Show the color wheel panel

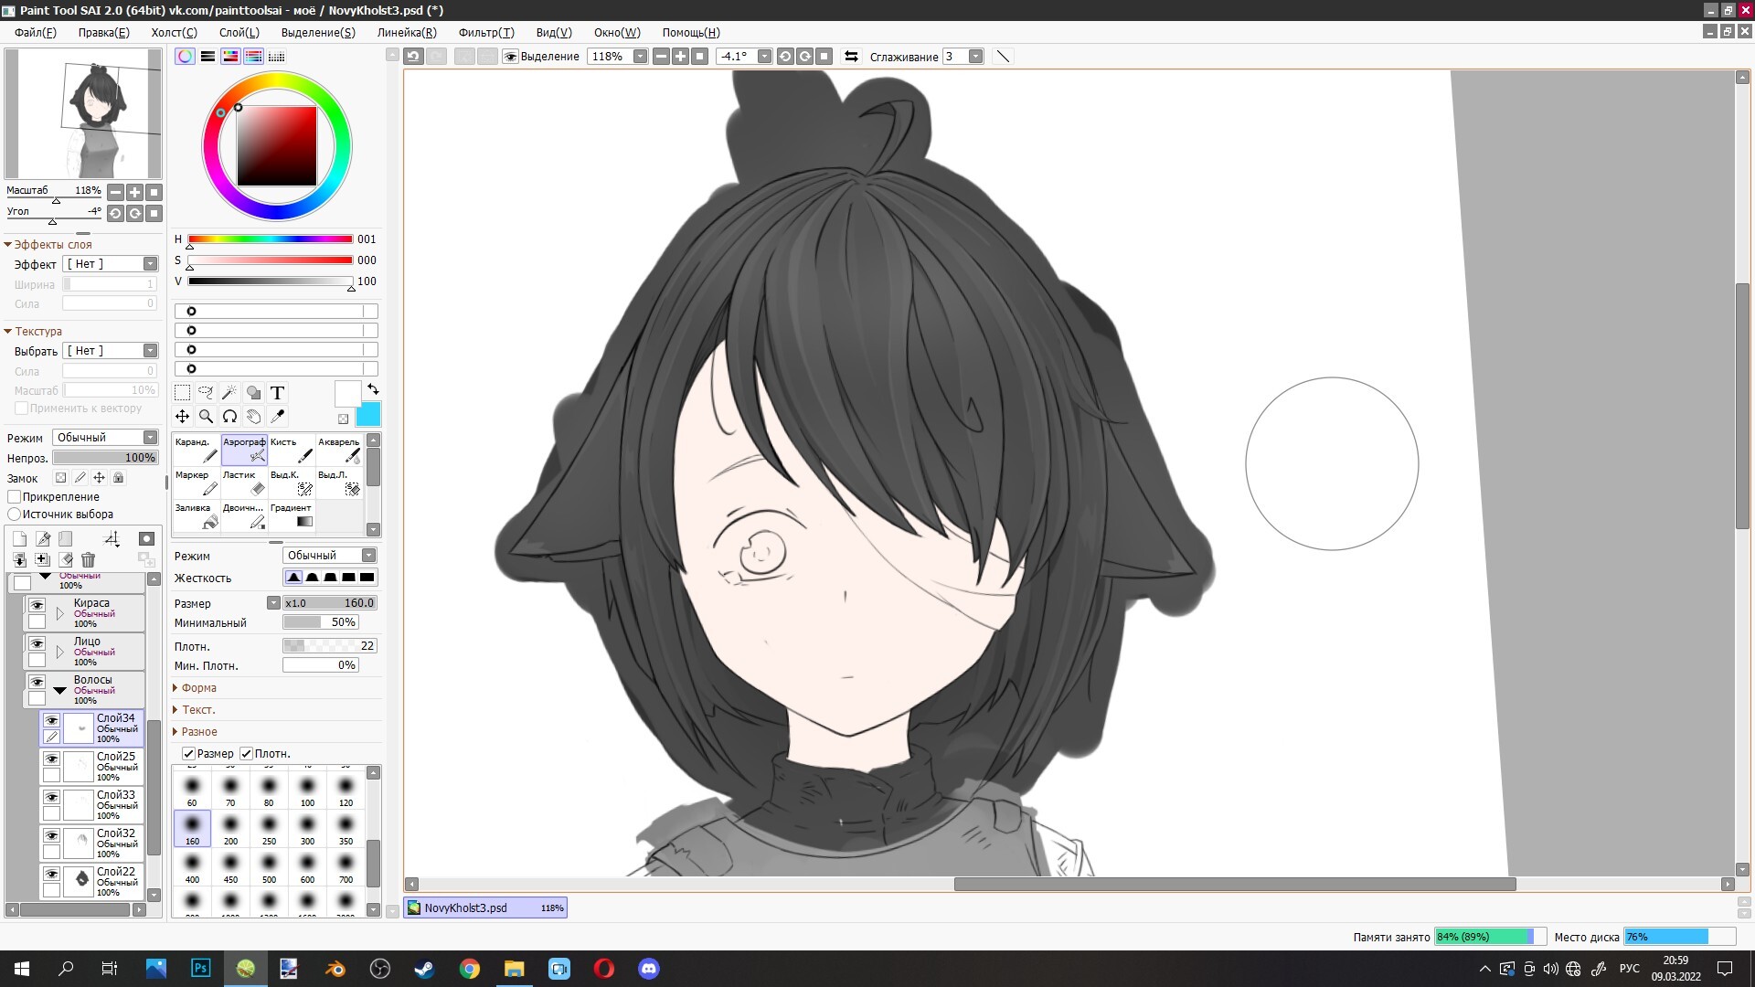point(185,57)
